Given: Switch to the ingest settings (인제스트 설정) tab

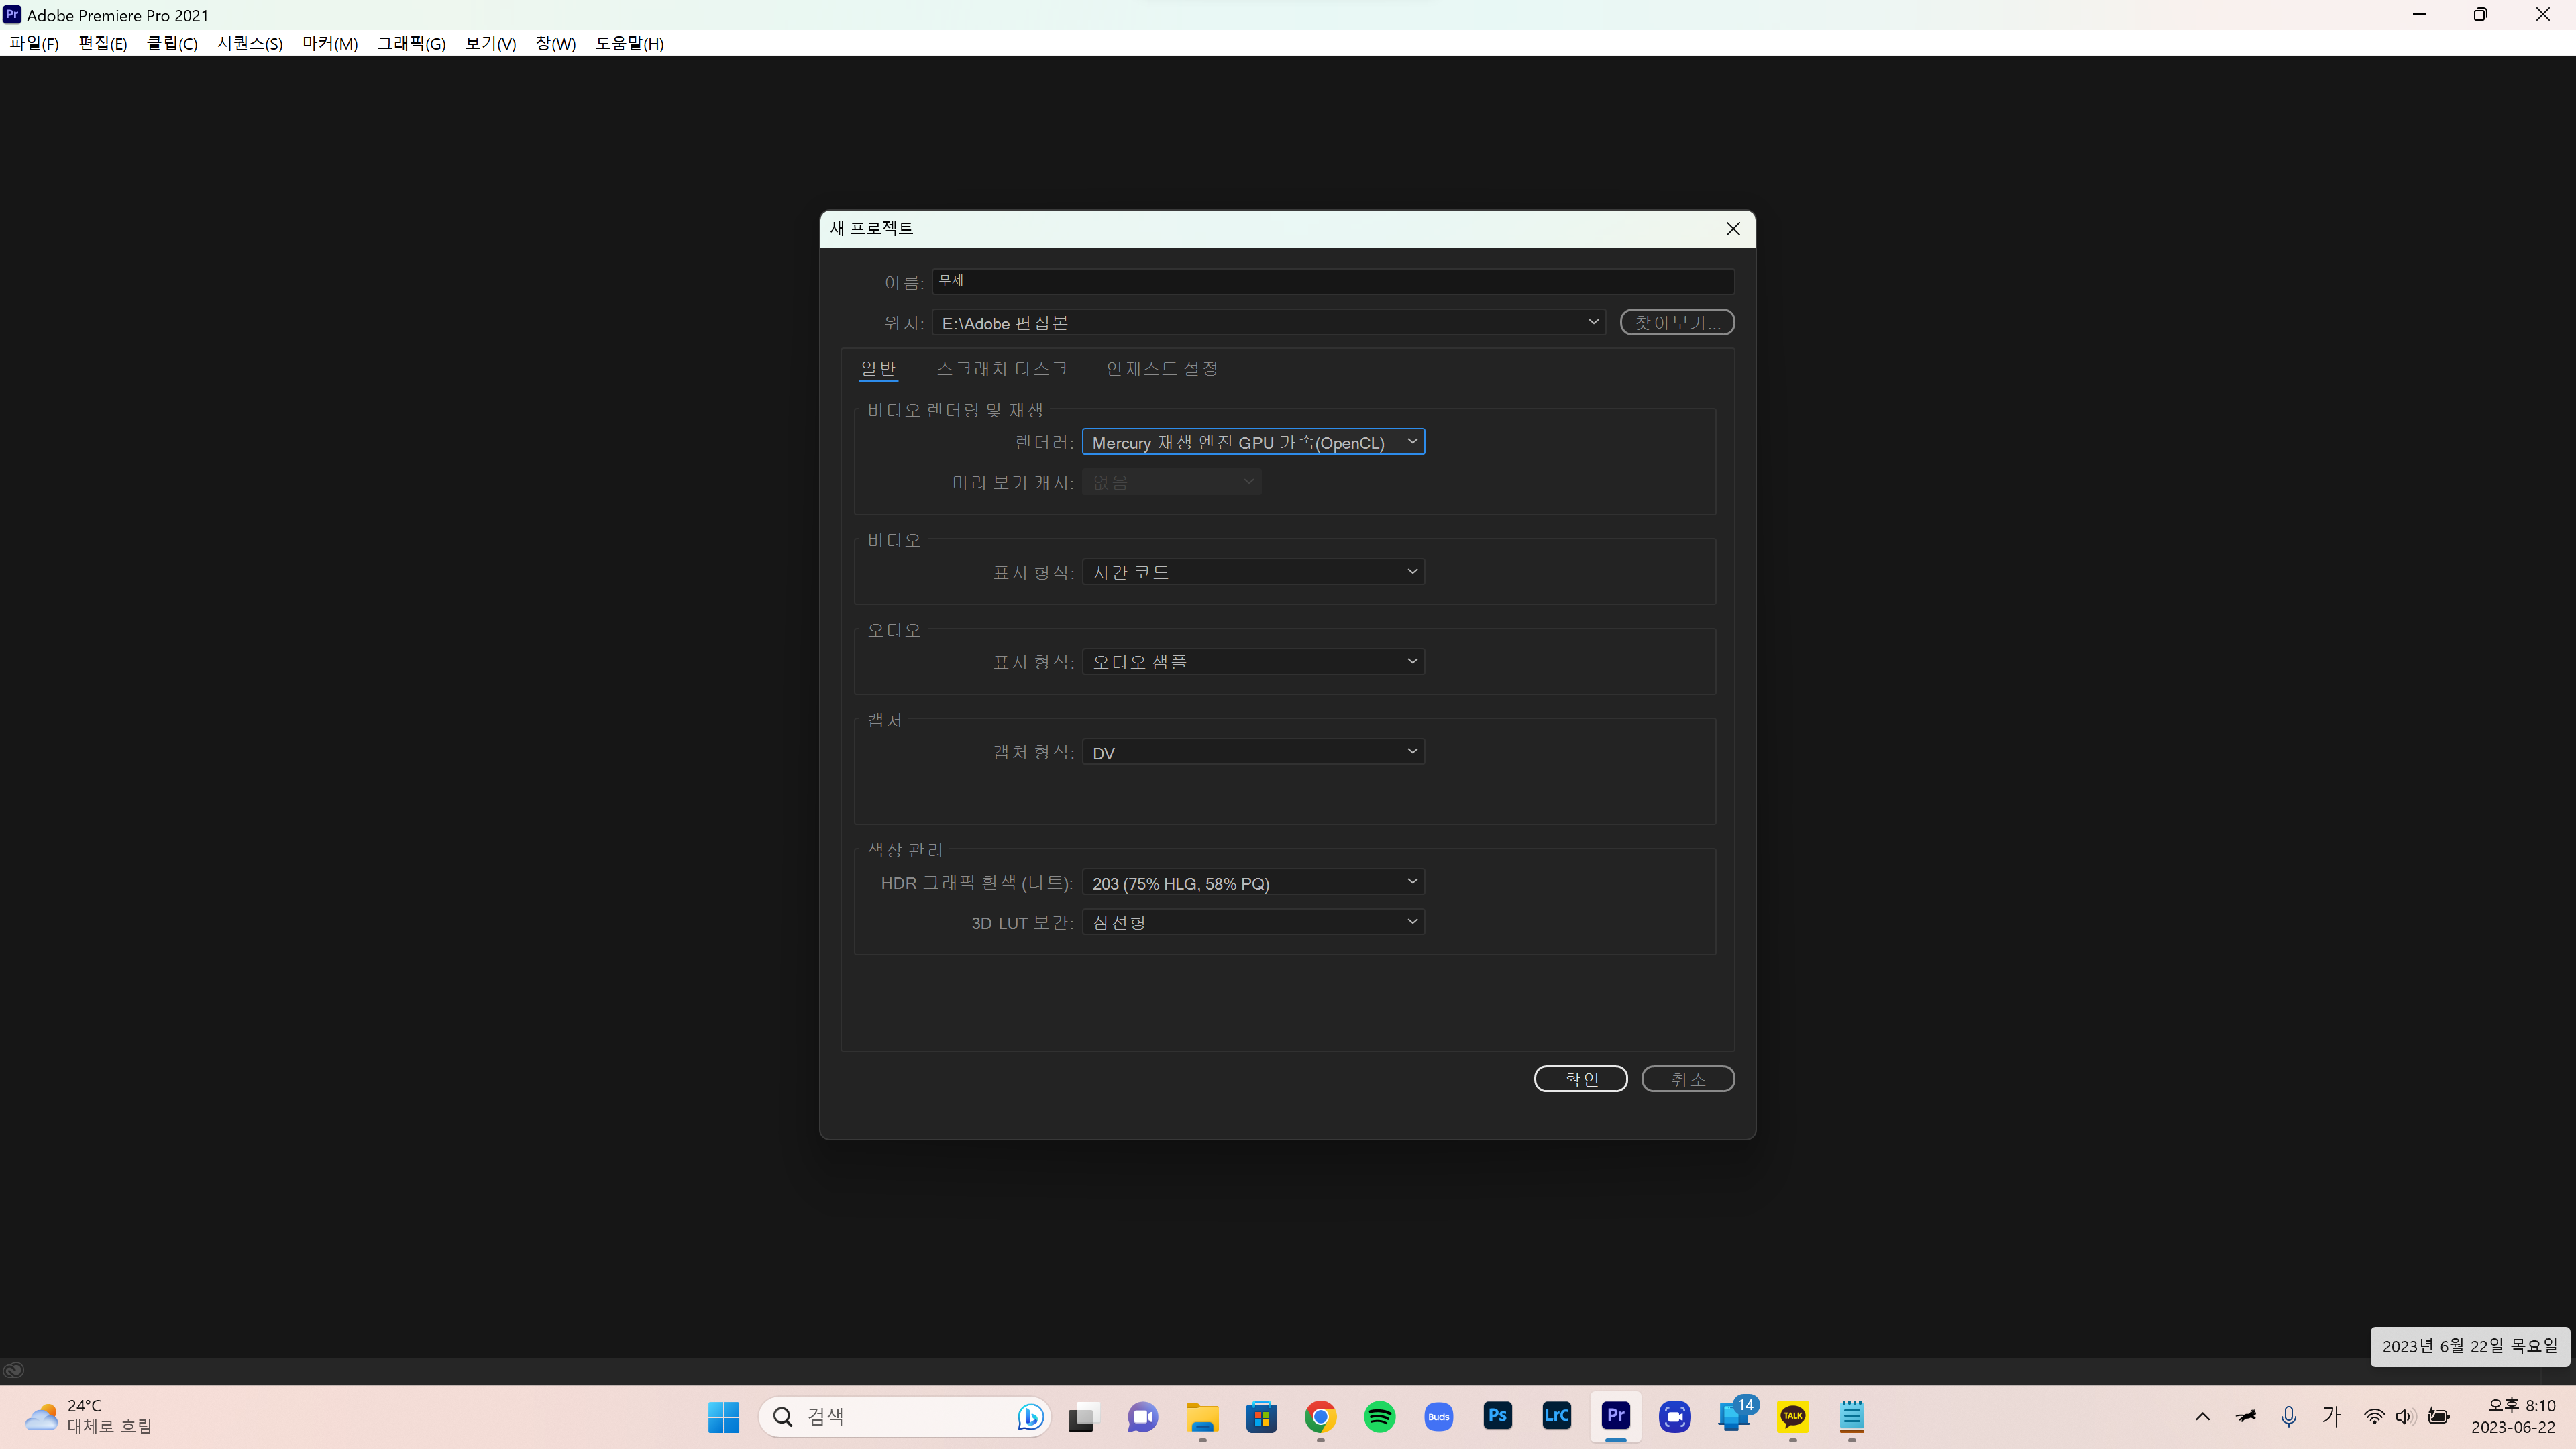Looking at the screenshot, I should point(1161,368).
